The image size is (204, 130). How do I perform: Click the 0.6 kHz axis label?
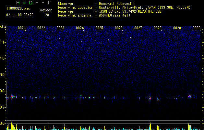click(x=3, y=123)
